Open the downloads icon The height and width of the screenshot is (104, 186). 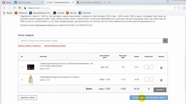tap(184, 8)
